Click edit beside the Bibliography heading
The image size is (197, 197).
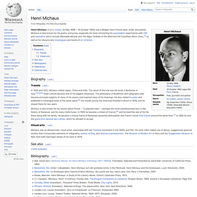(54, 156)
